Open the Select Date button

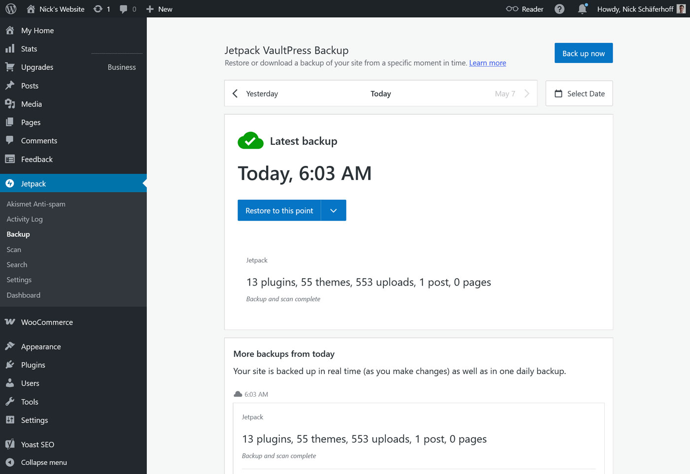(x=579, y=94)
